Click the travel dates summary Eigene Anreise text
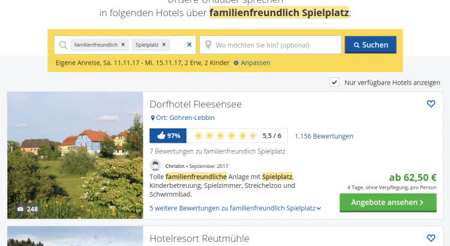Viewport: 450px width, 246px height. tap(142, 63)
